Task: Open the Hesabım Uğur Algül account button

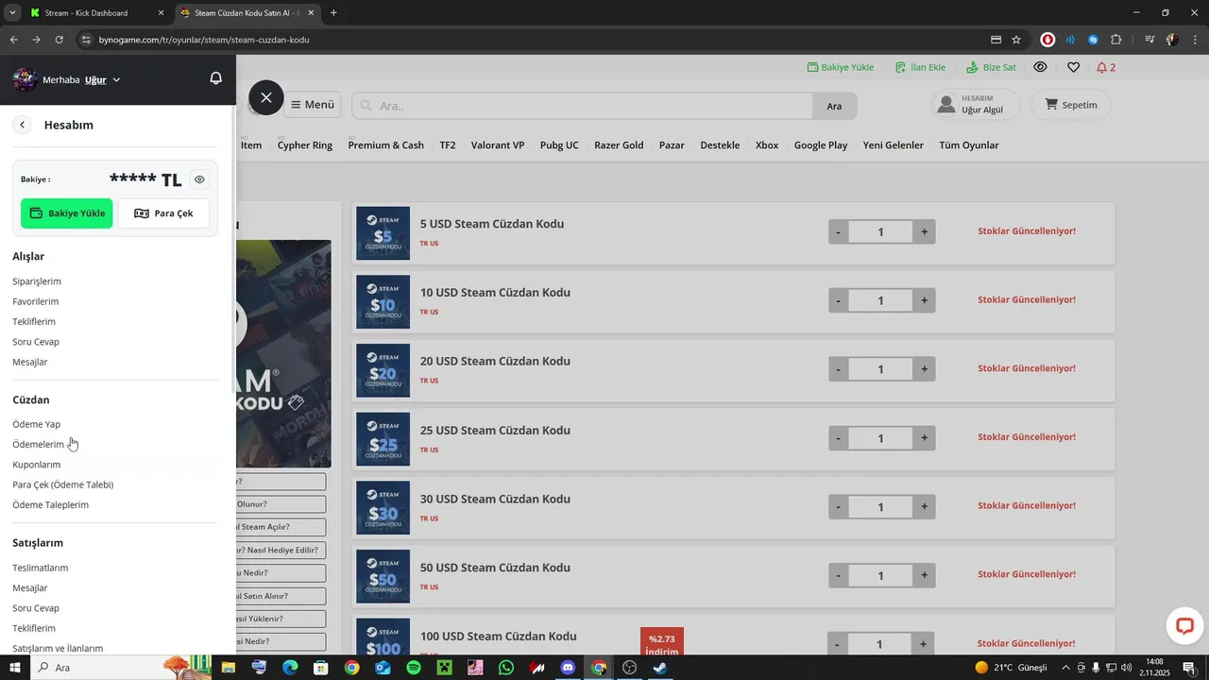Action: (975, 105)
